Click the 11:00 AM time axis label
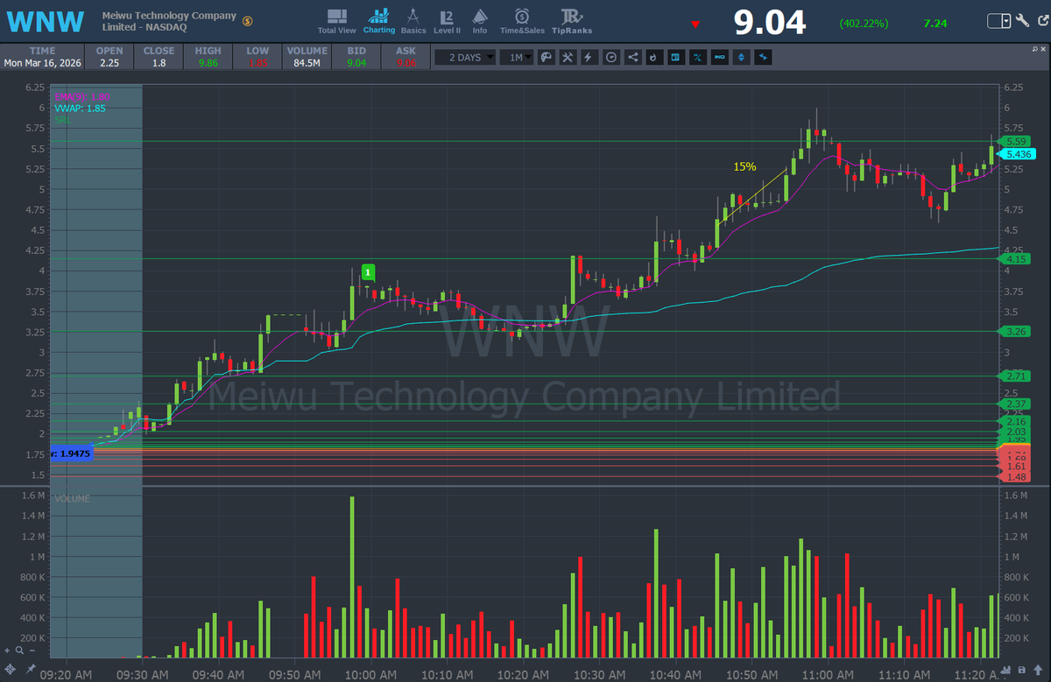1051x682 pixels. click(828, 674)
